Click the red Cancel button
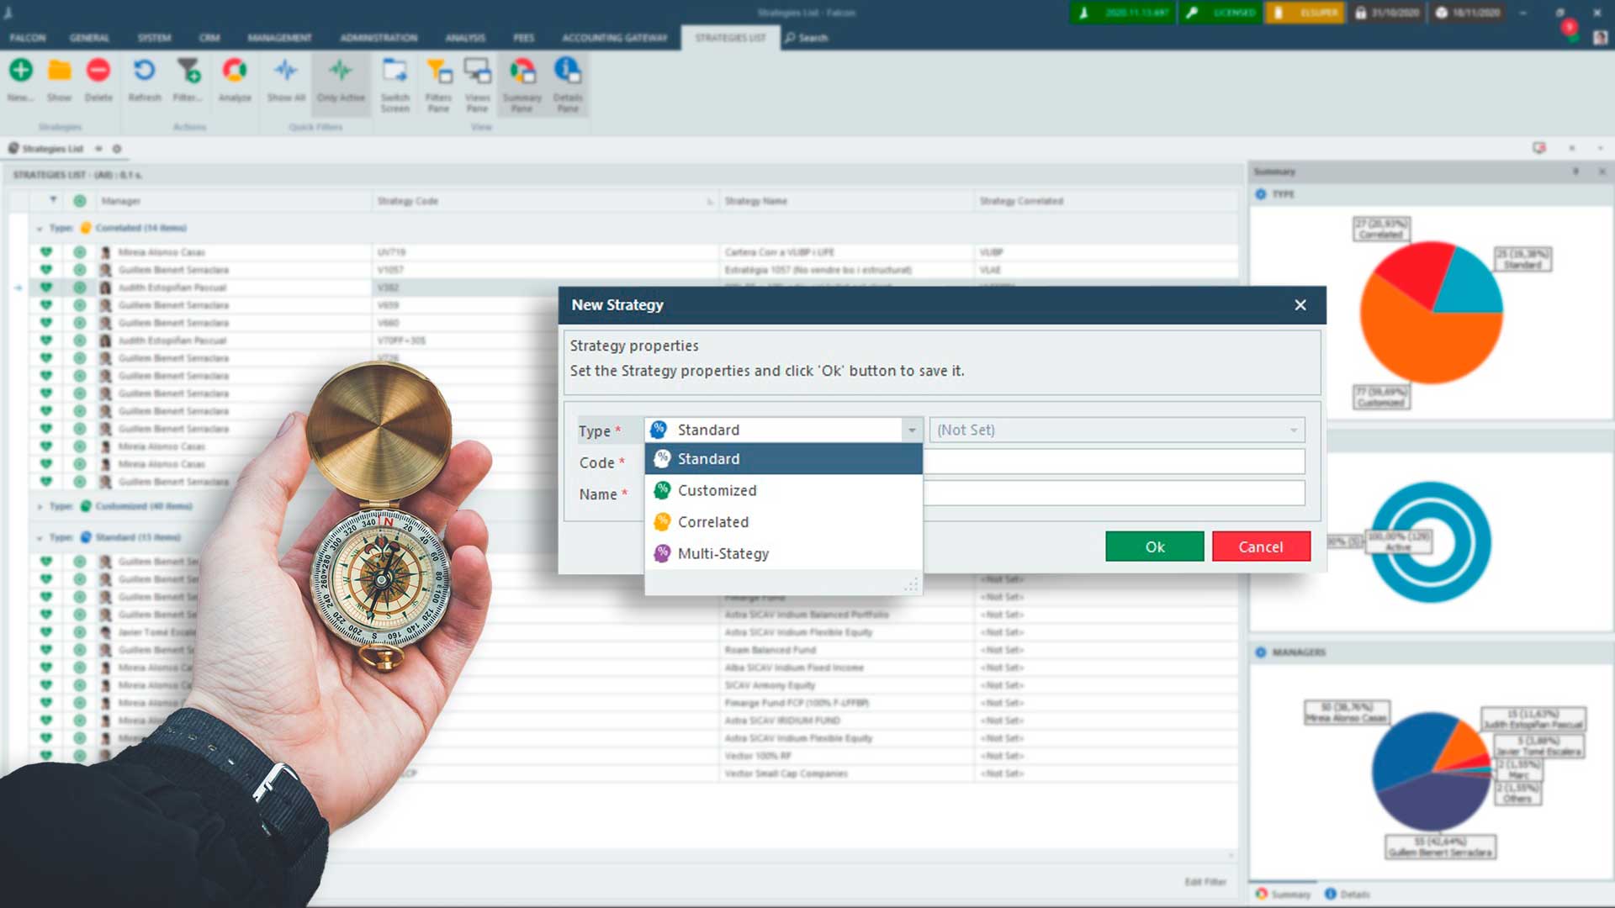Viewport: 1615px width, 908px height. click(1261, 546)
